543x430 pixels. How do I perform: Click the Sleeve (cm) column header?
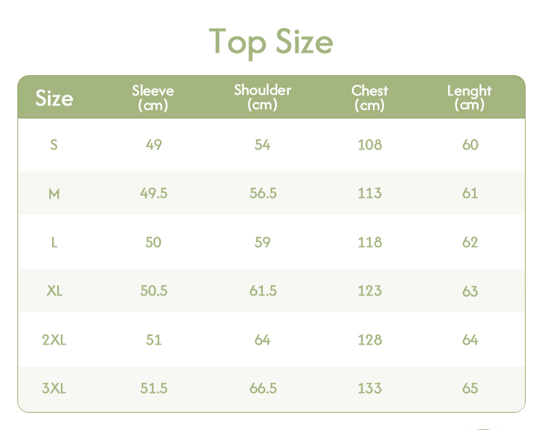pos(153,98)
